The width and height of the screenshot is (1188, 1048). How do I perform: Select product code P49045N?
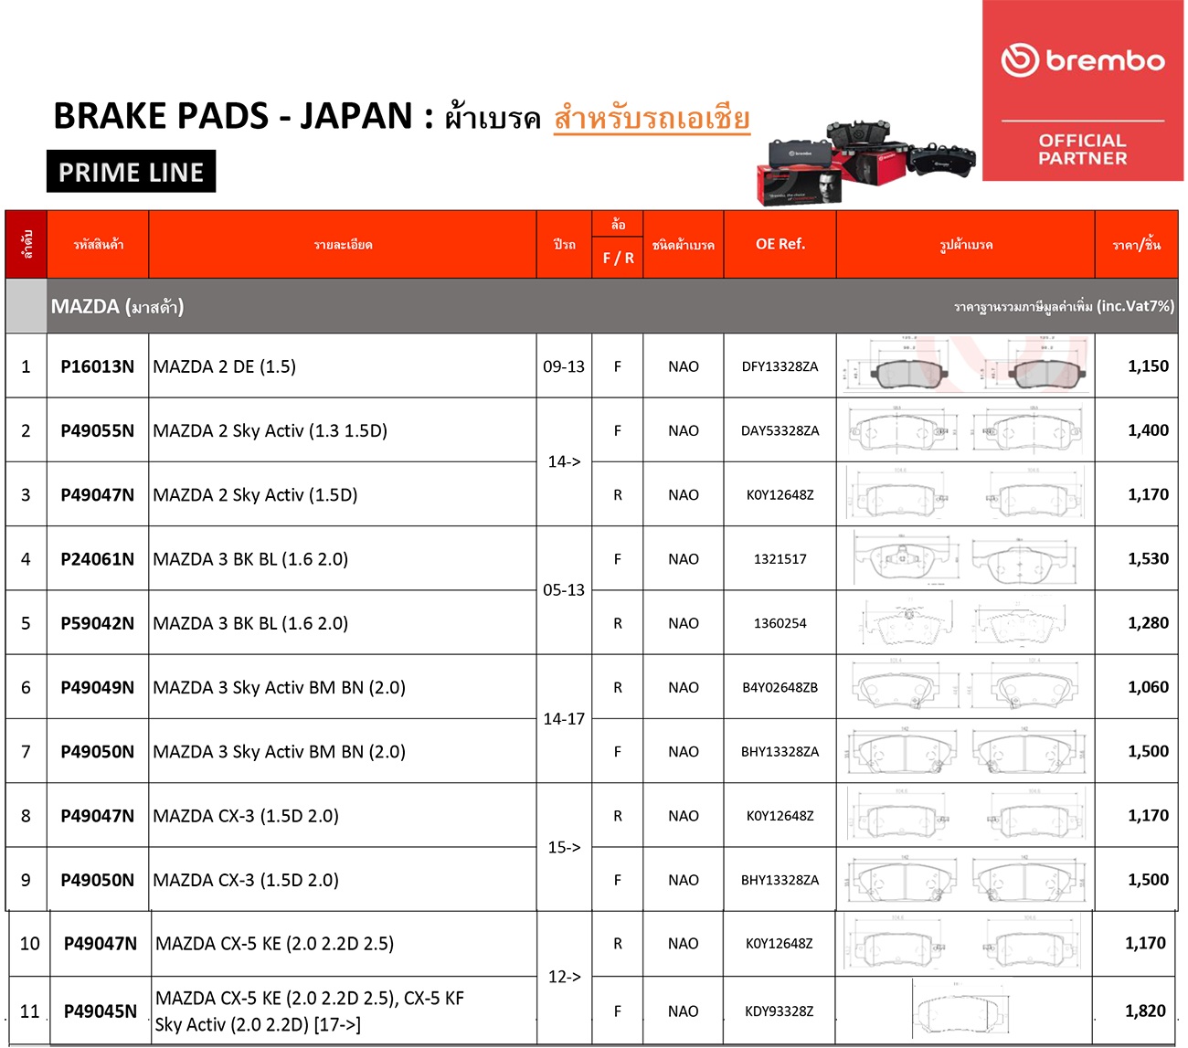coord(101,1011)
